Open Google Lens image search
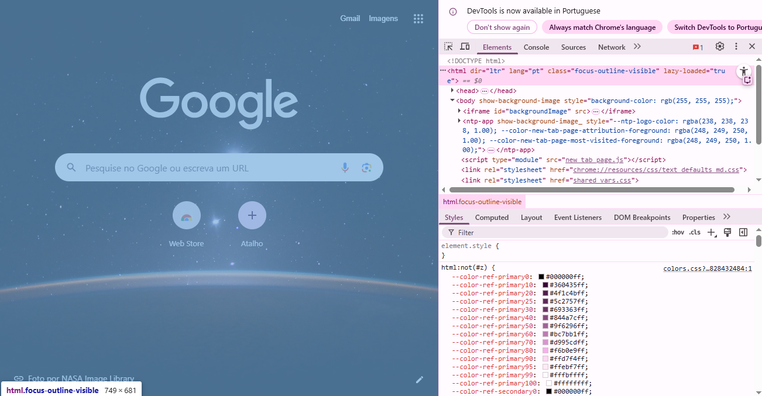The height and width of the screenshot is (396, 762). 366,168
